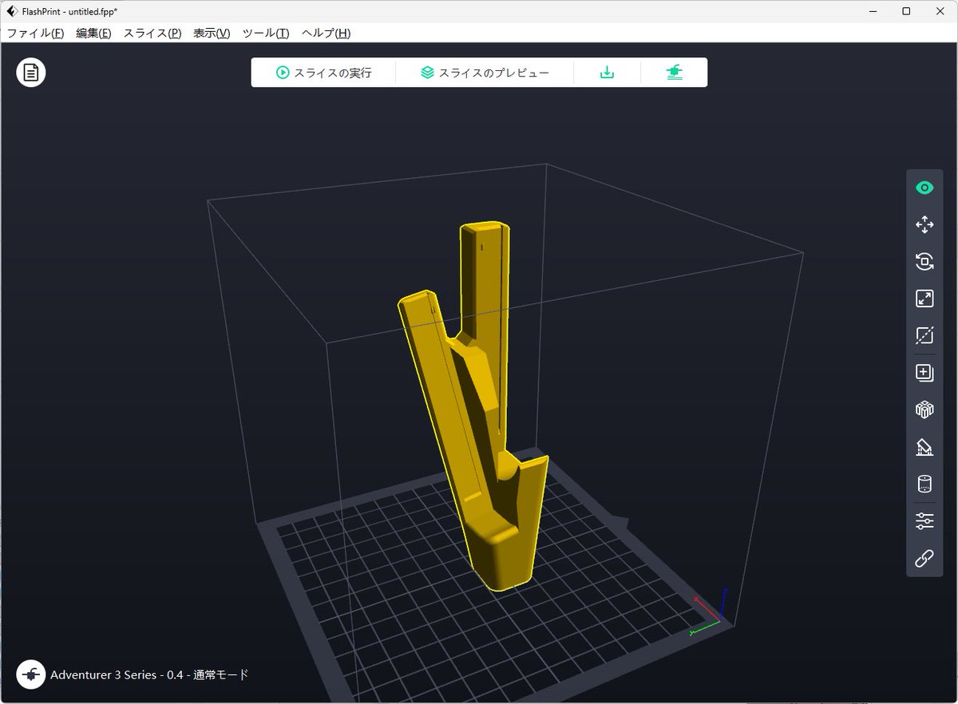
Task: Click the FlashPrint title bar app icon
Action: pyautogui.click(x=10, y=10)
